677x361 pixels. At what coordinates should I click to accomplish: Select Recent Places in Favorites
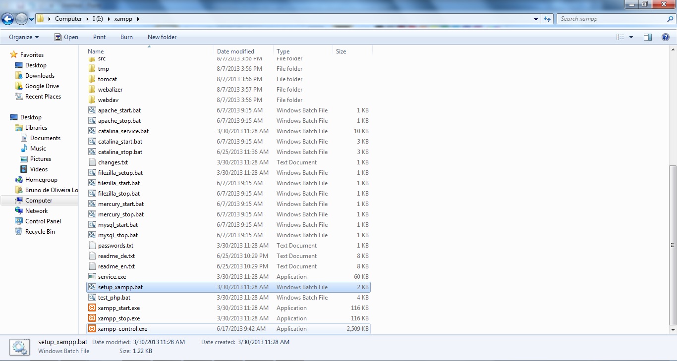click(x=43, y=97)
